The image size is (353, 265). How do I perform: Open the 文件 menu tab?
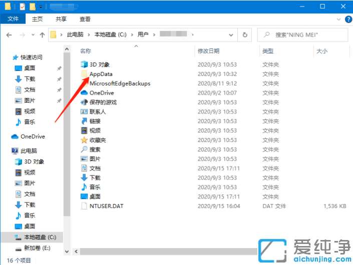click(13, 19)
